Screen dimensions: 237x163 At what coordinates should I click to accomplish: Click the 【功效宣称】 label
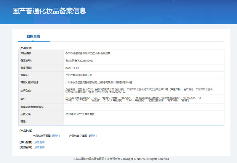point(26,147)
